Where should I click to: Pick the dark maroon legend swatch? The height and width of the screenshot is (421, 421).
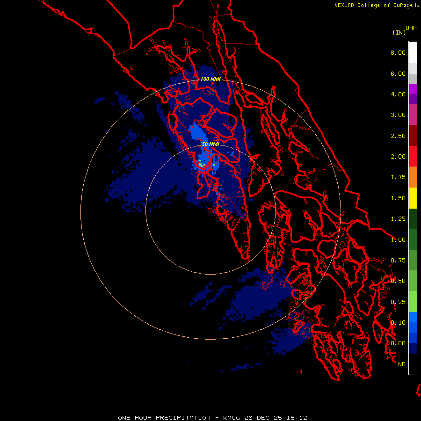[413, 136]
